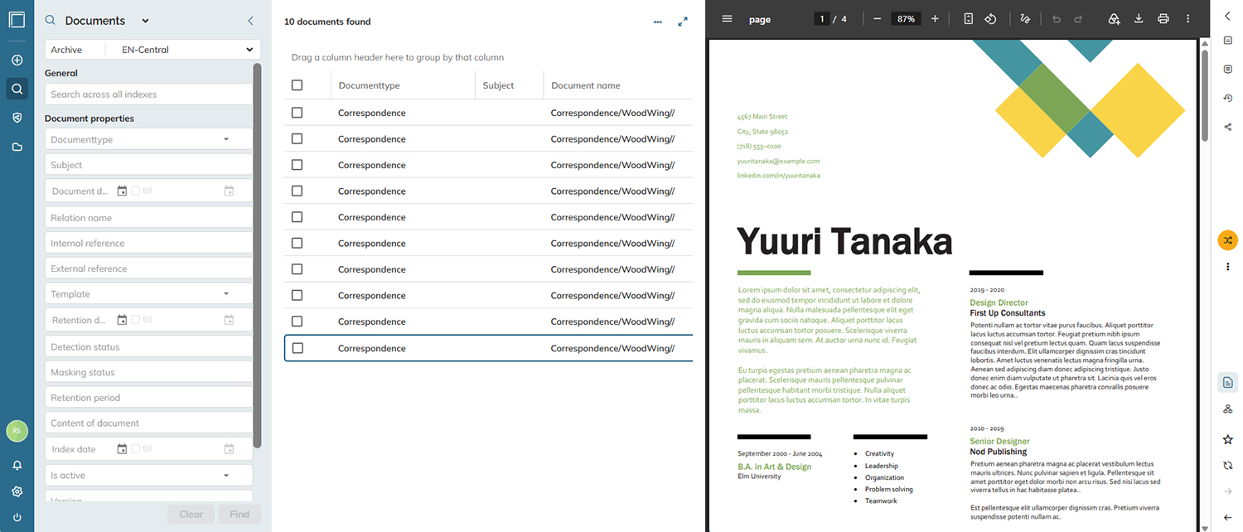1243x532 pixels.
Task: Sort by Subject column header
Action: (498, 85)
